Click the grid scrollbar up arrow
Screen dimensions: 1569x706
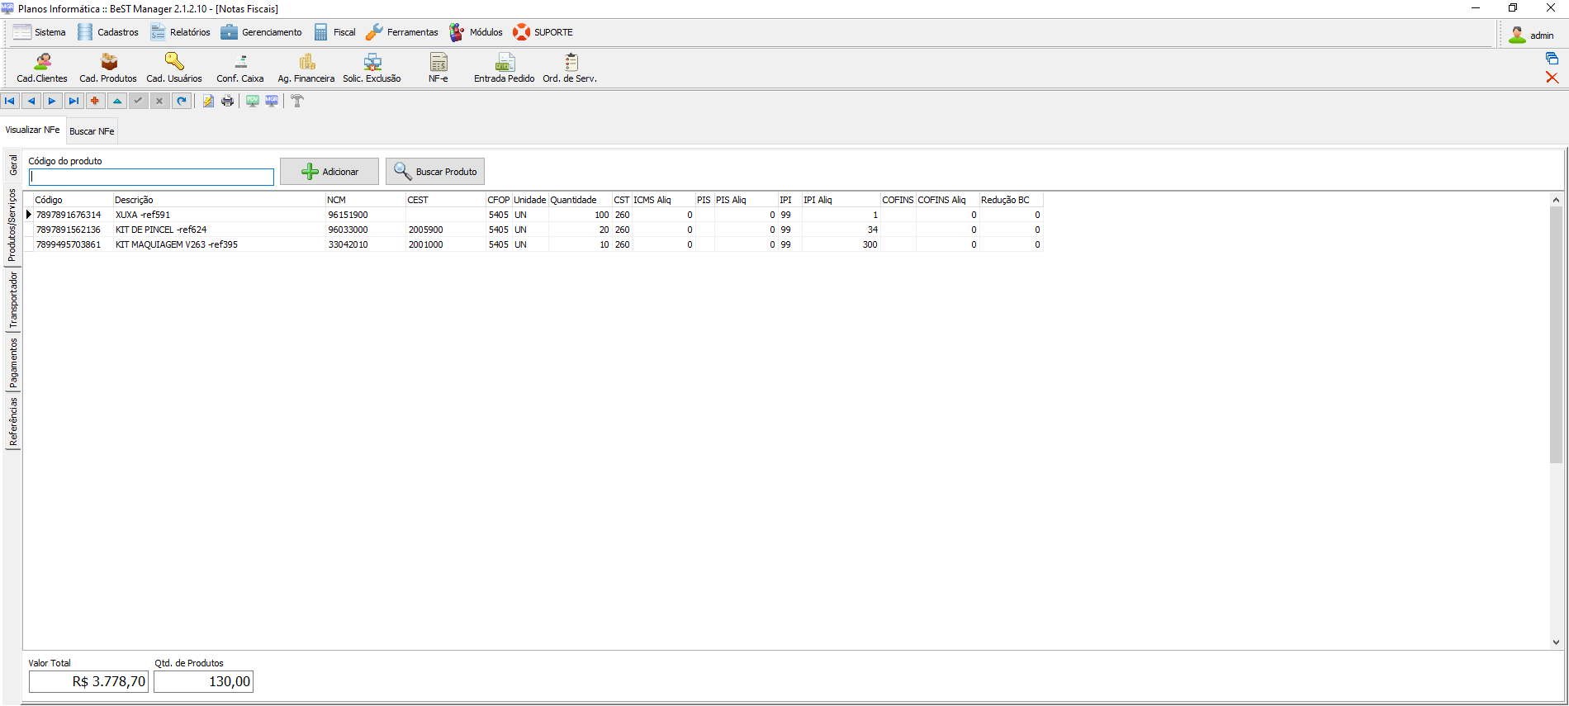coord(1556,200)
